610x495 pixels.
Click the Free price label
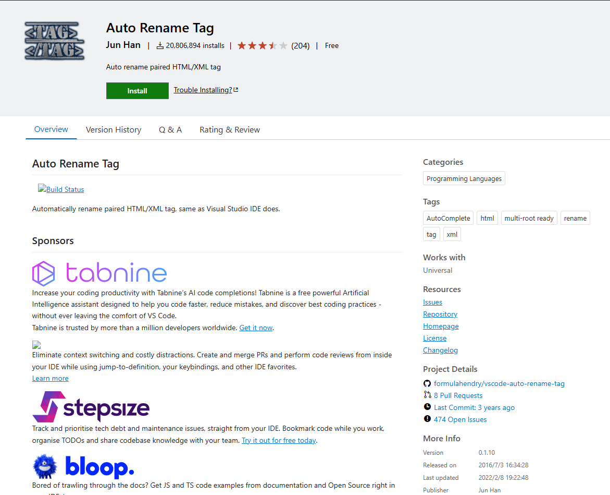click(332, 46)
